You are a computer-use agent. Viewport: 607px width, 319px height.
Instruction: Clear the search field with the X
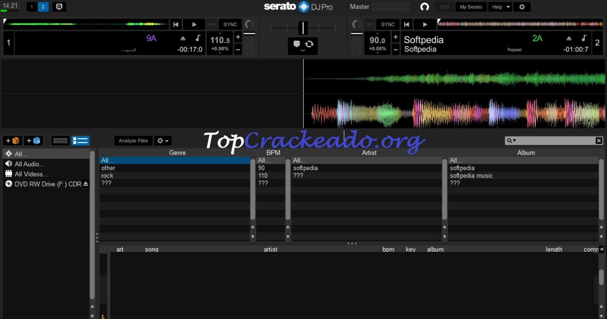point(599,140)
